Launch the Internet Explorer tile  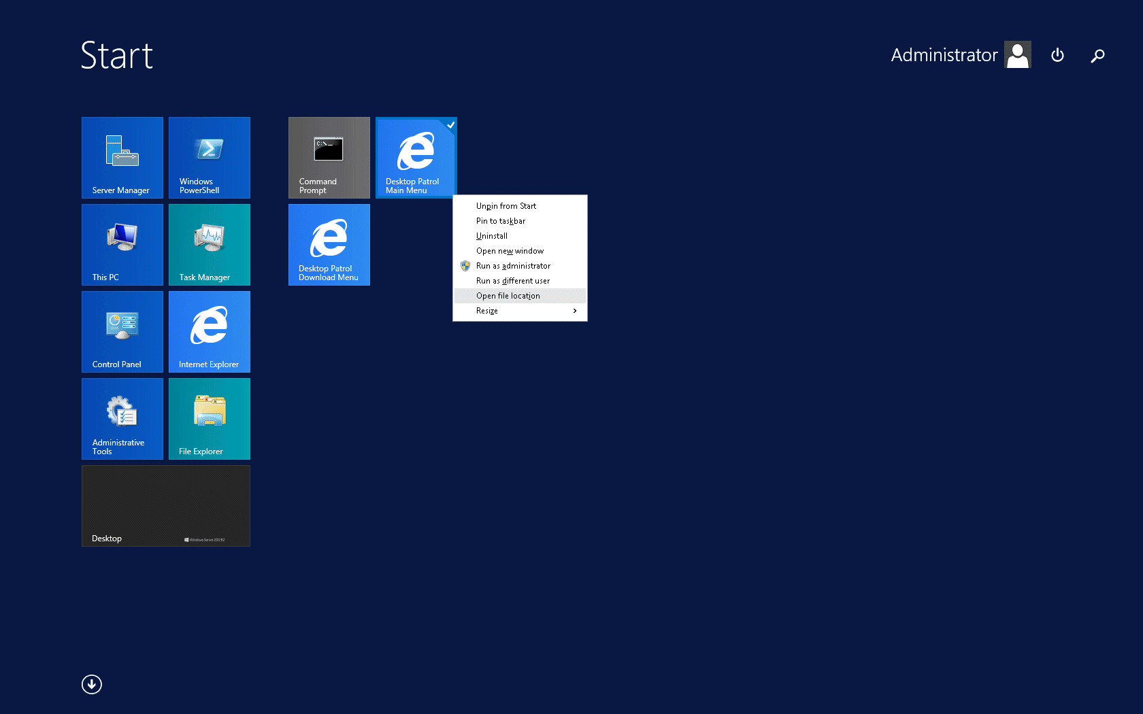[210, 332]
